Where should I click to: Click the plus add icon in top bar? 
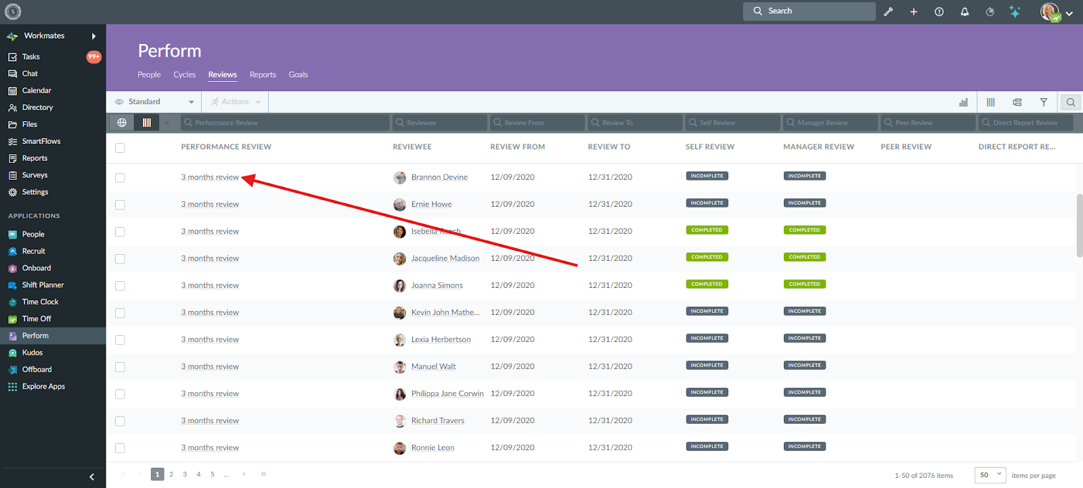(x=914, y=11)
